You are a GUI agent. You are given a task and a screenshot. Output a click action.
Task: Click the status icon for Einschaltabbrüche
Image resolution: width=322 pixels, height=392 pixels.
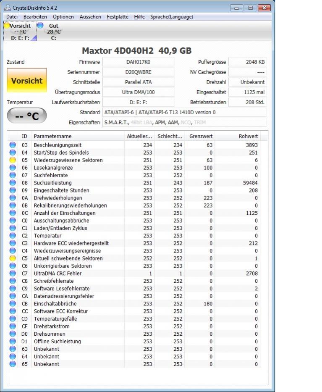(x=13, y=303)
